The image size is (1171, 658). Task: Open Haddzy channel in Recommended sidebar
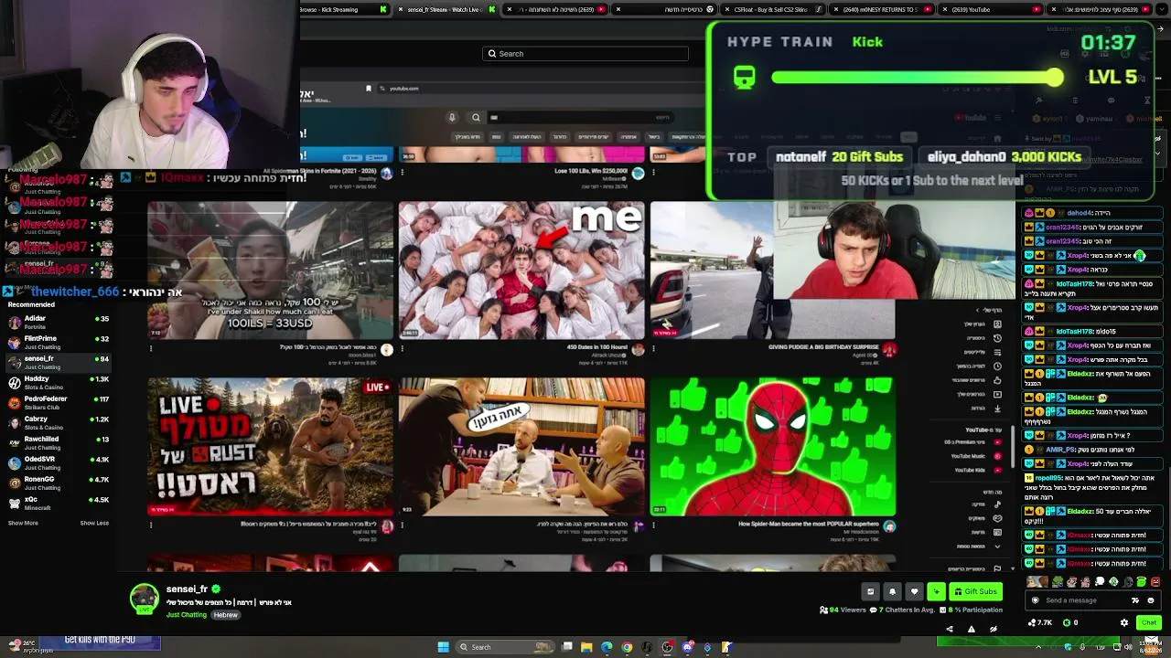click(59, 383)
